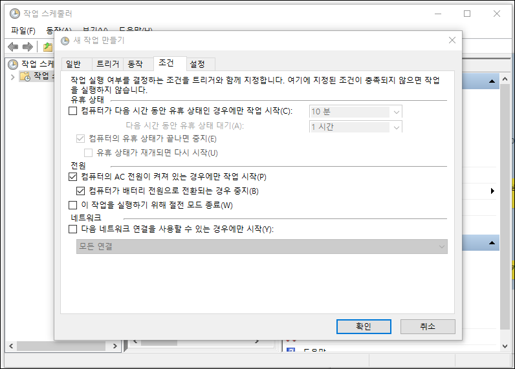Click the Back arrow in the toolbar
This screenshot has height=369, width=515.
[13, 47]
